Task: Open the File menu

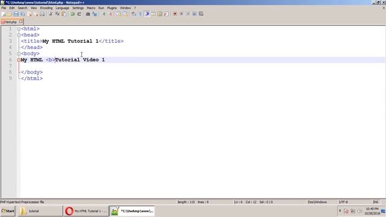Action: pos(4,8)
